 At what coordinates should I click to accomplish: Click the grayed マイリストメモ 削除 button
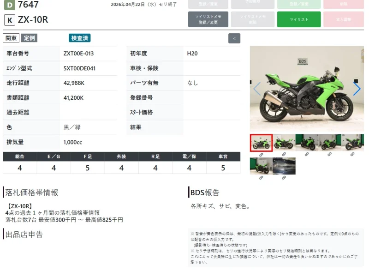point(252,19)
